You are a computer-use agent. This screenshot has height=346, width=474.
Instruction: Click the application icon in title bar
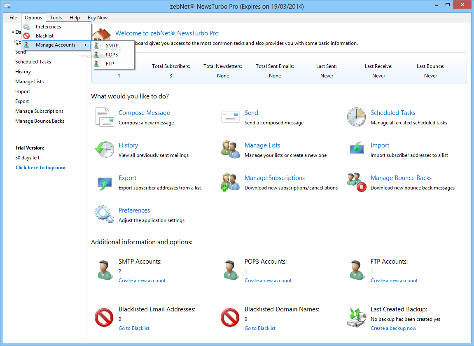[7, 6]
